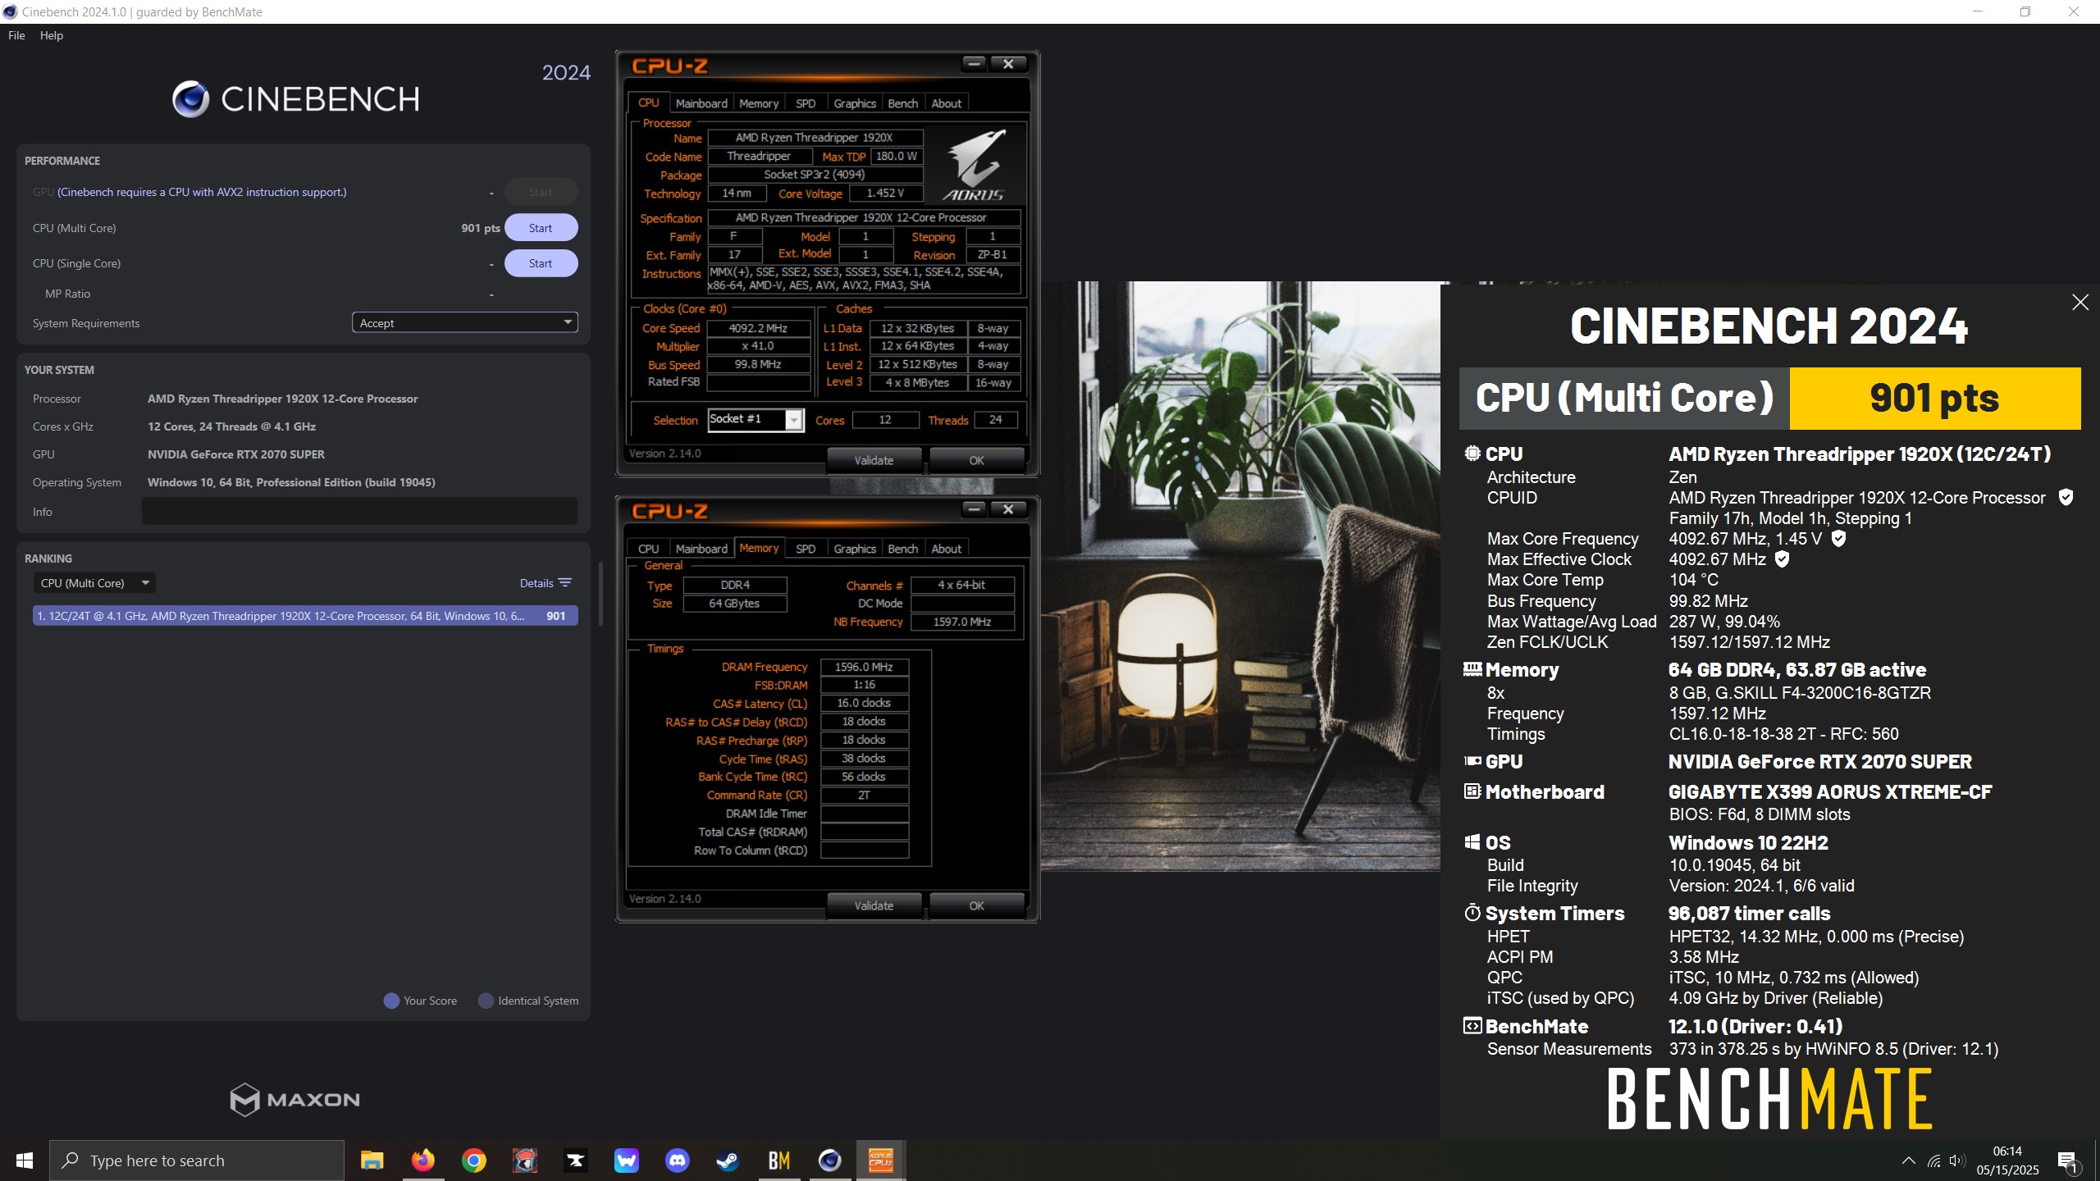Screen dimensions: 2100x1181
Task: Click the Maxon logo
Action: 295,1100
